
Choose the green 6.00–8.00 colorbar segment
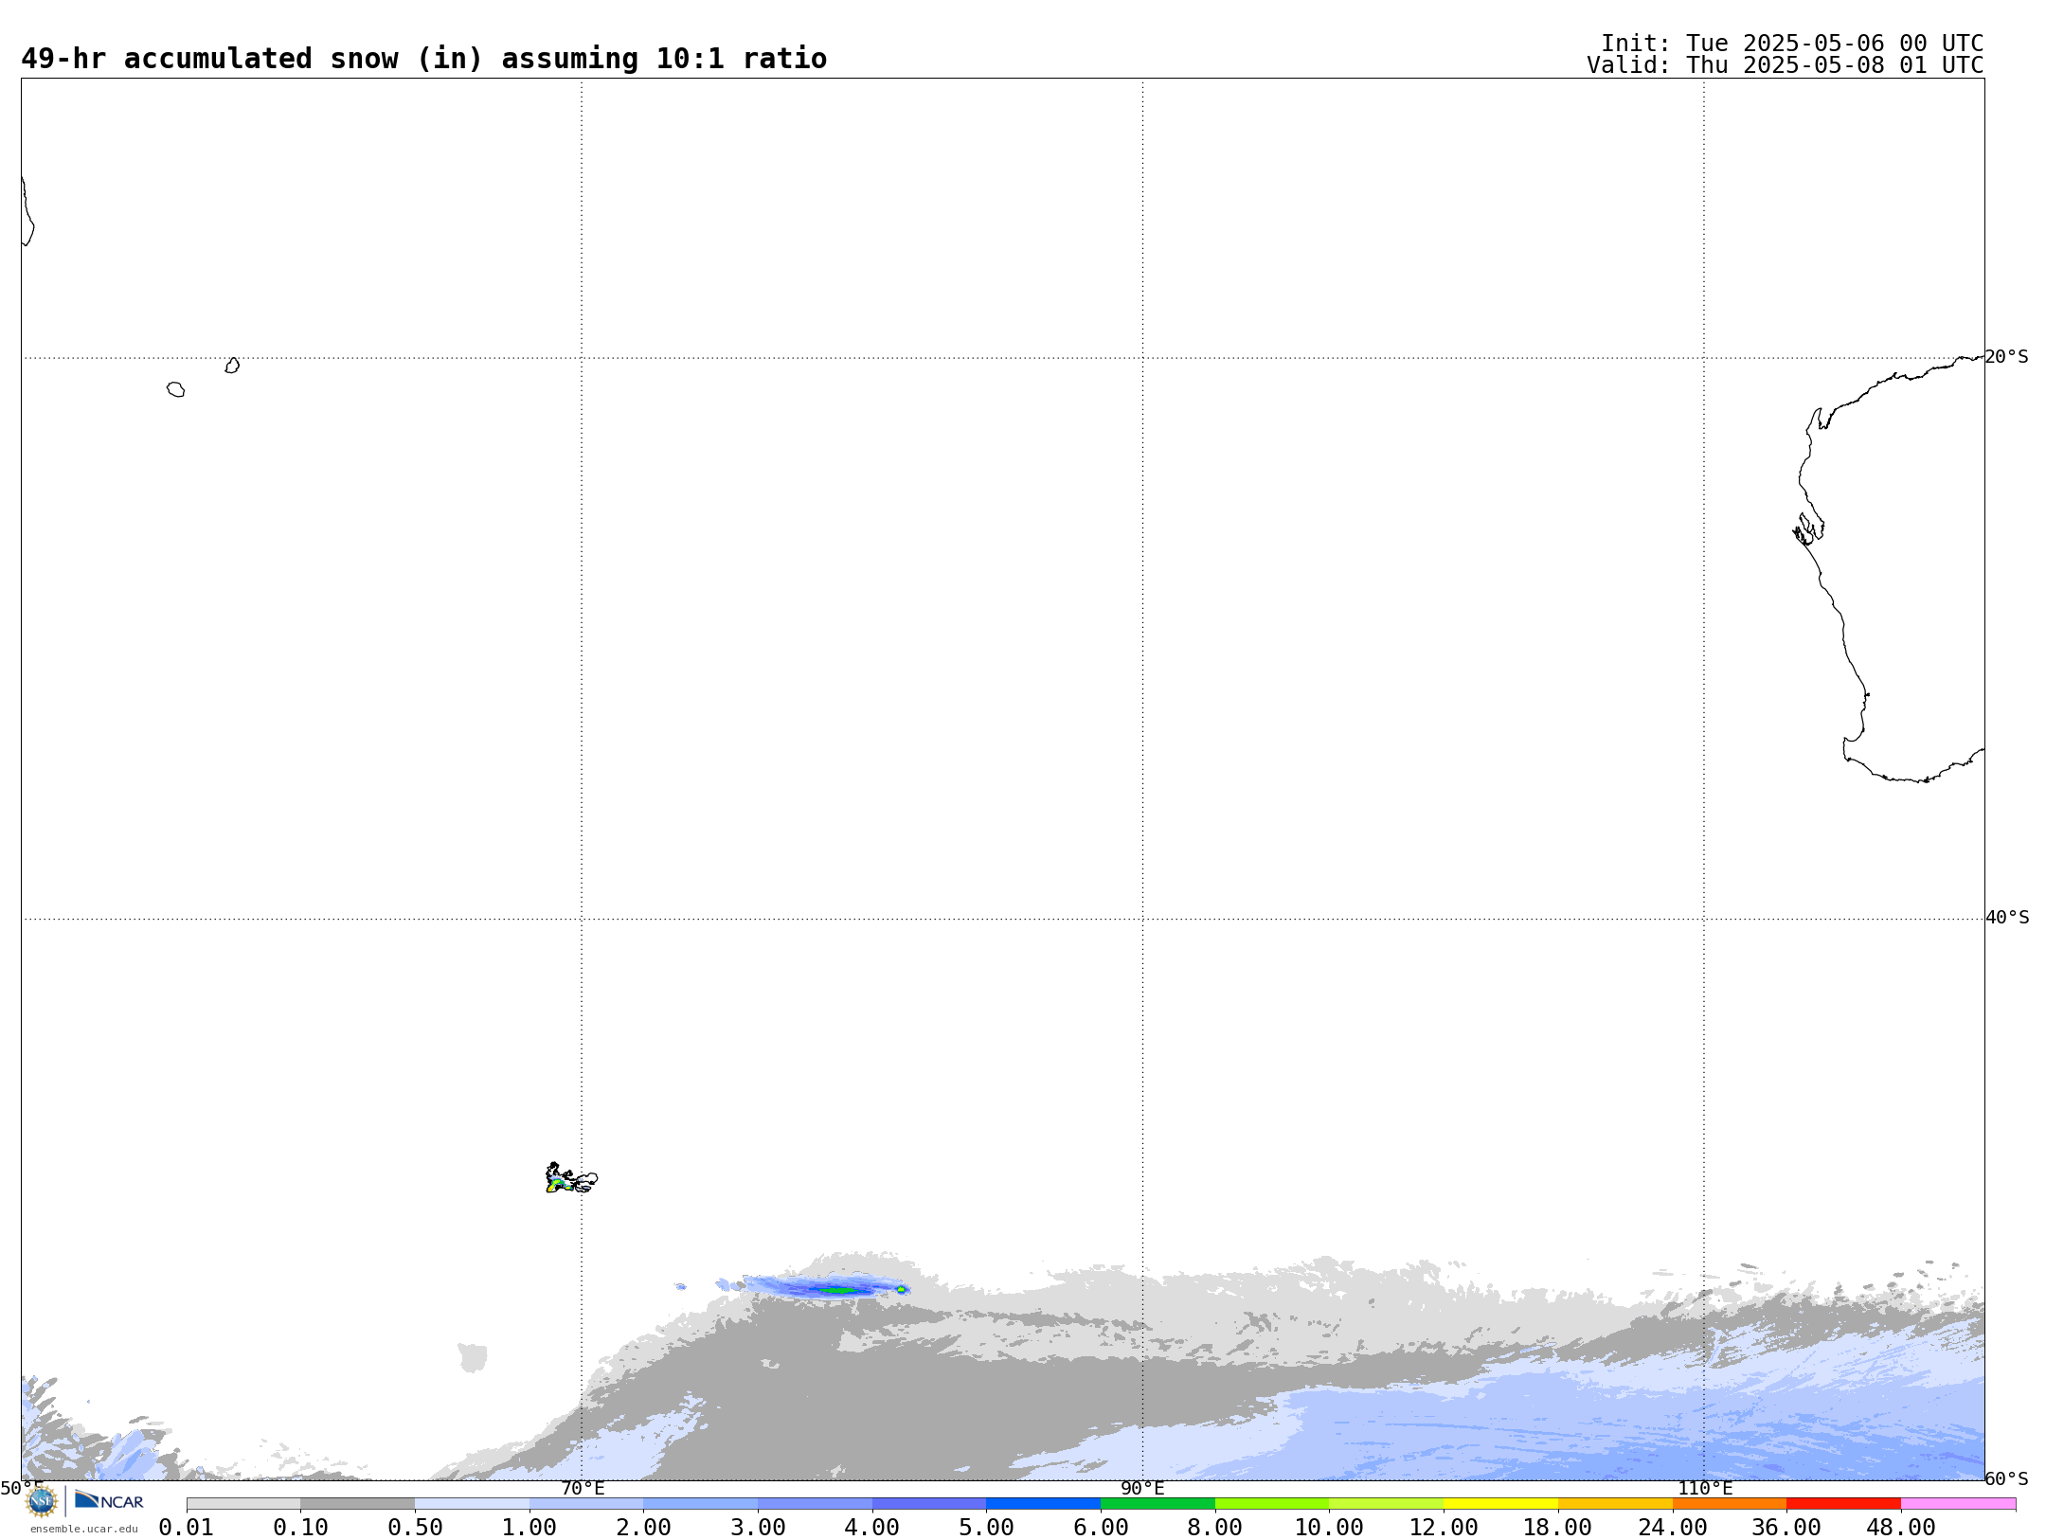(x=1158, y=1504)
